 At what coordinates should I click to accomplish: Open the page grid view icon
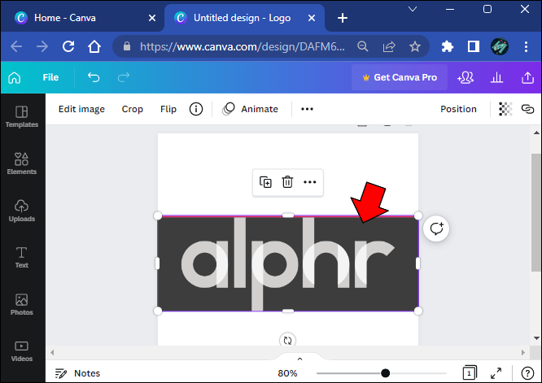pyautogui.click(x=470, y=373)
